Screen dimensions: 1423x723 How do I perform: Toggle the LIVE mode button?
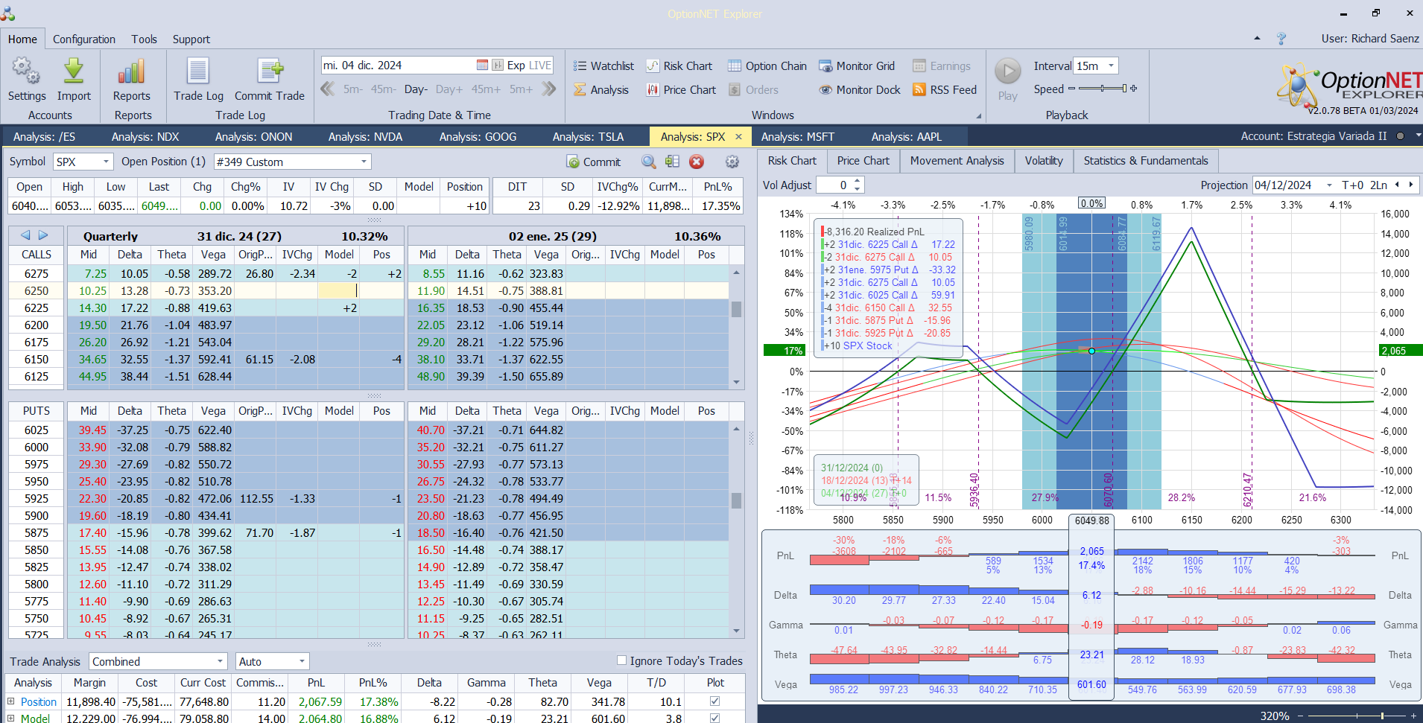click(x=539, y=66)
